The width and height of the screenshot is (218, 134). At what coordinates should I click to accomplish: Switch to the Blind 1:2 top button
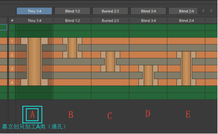[x=72, y=11]
